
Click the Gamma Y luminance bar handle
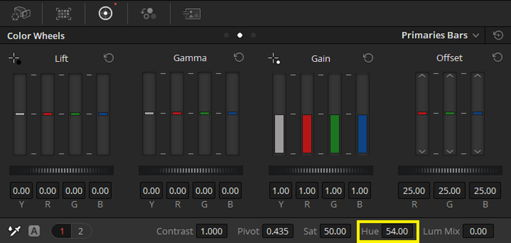[x=149, y=113]
